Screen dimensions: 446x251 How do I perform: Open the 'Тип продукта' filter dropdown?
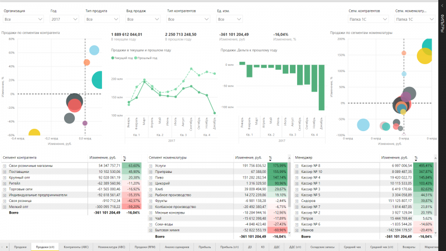point(98,20)
